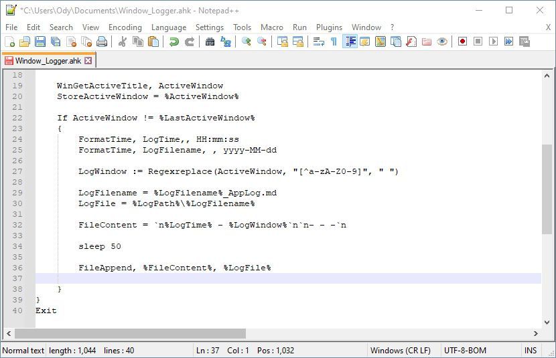Close the Window_Logger.ahk tab with its X

click(x=88, y=60)
